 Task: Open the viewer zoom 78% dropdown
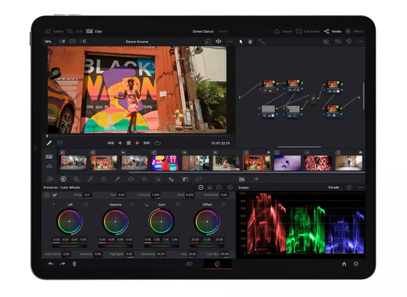coord(48,42)
